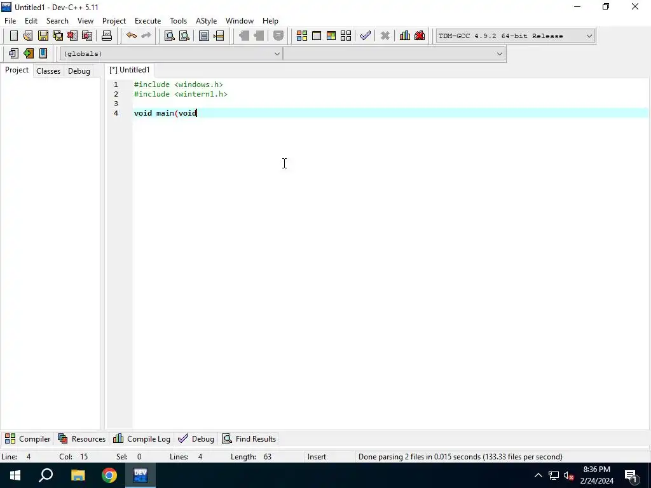Screen dimensions: 651x488
Task: Click the Close All files toolbar icon
Action: click(87, 36)
